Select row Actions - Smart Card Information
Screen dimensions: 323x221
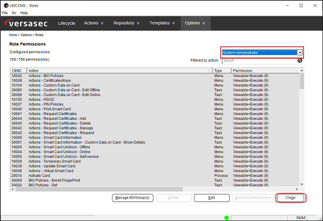coord(155,137)
